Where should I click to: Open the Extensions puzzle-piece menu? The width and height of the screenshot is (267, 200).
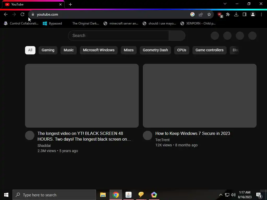(x=228, y=15)
